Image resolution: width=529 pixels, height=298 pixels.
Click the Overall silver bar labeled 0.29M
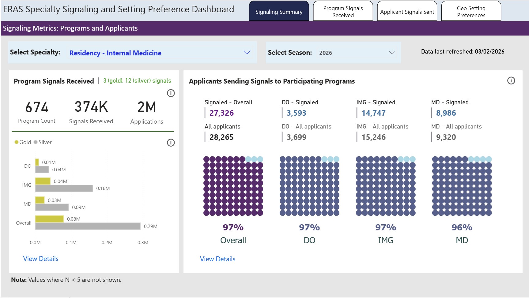88,226
